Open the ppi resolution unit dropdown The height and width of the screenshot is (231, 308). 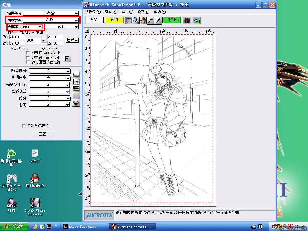62,27
